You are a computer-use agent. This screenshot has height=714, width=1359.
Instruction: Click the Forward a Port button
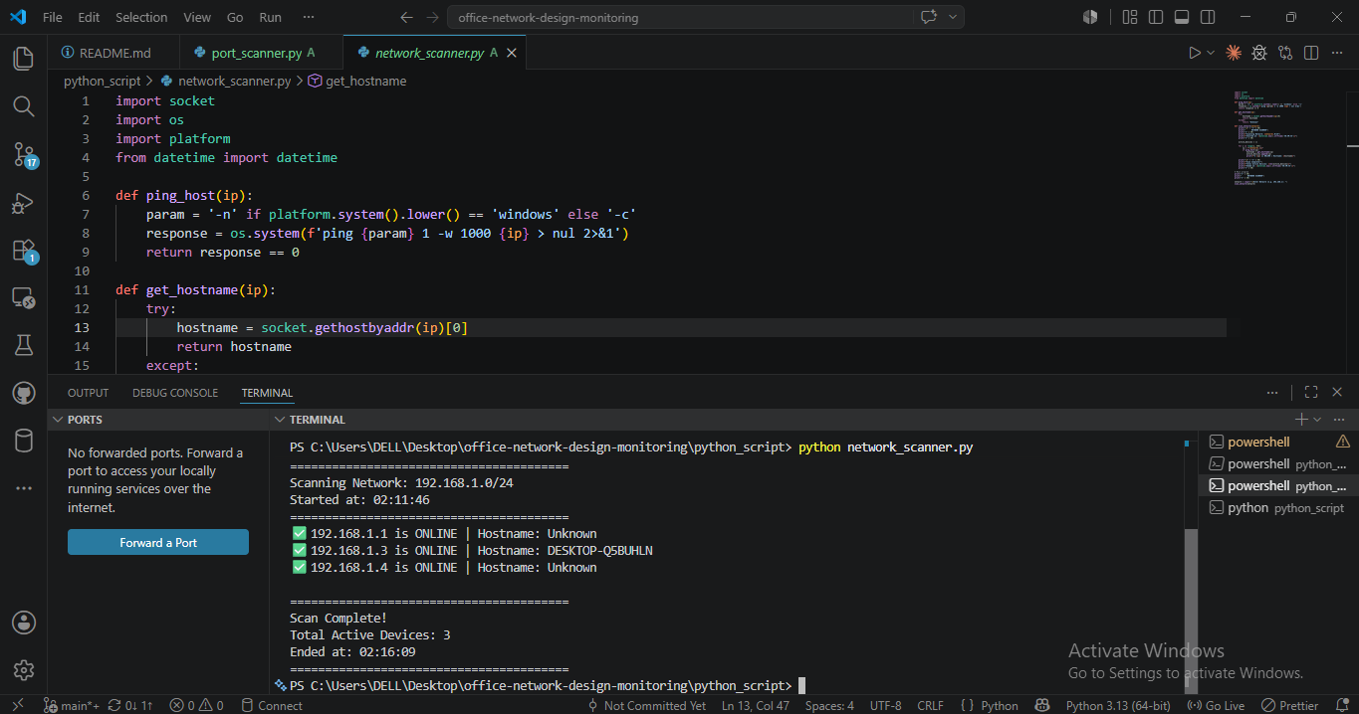coord(158,542)
